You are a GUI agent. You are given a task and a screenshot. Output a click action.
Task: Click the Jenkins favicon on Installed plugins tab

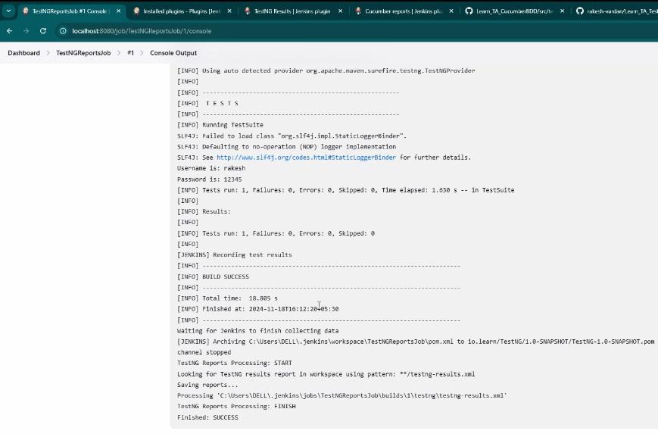[x=136, y=11]
